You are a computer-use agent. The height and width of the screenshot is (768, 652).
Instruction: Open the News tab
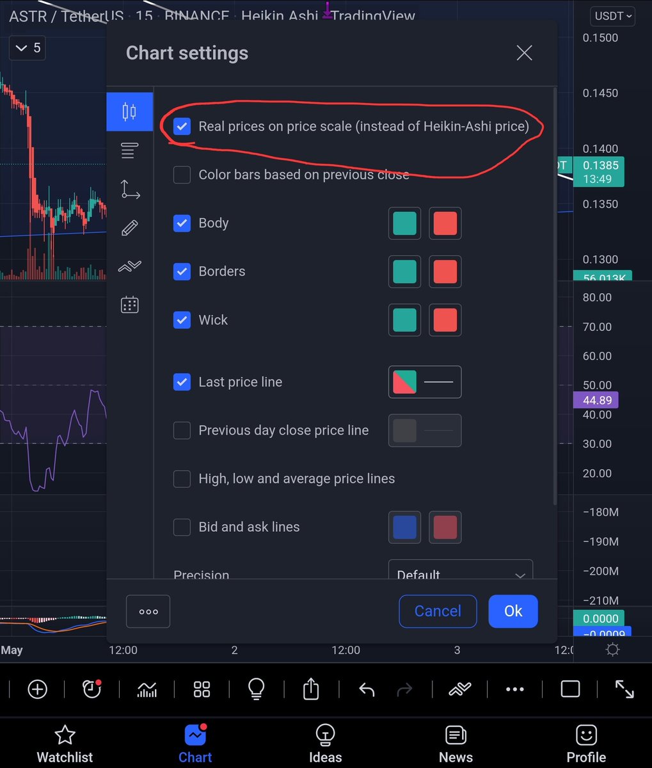(x=456, y=744)
